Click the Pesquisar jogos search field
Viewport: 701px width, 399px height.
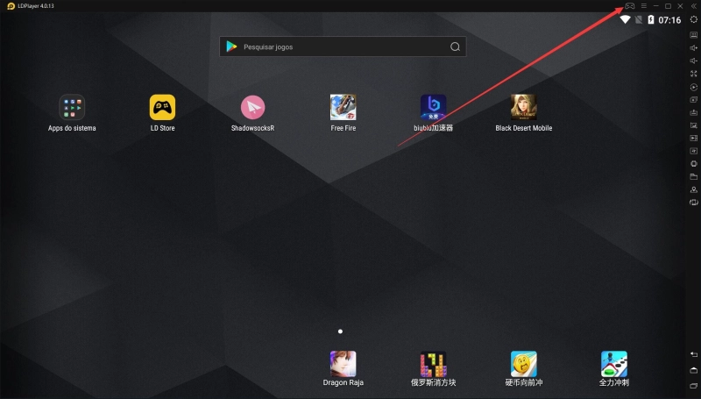(333, 46)
